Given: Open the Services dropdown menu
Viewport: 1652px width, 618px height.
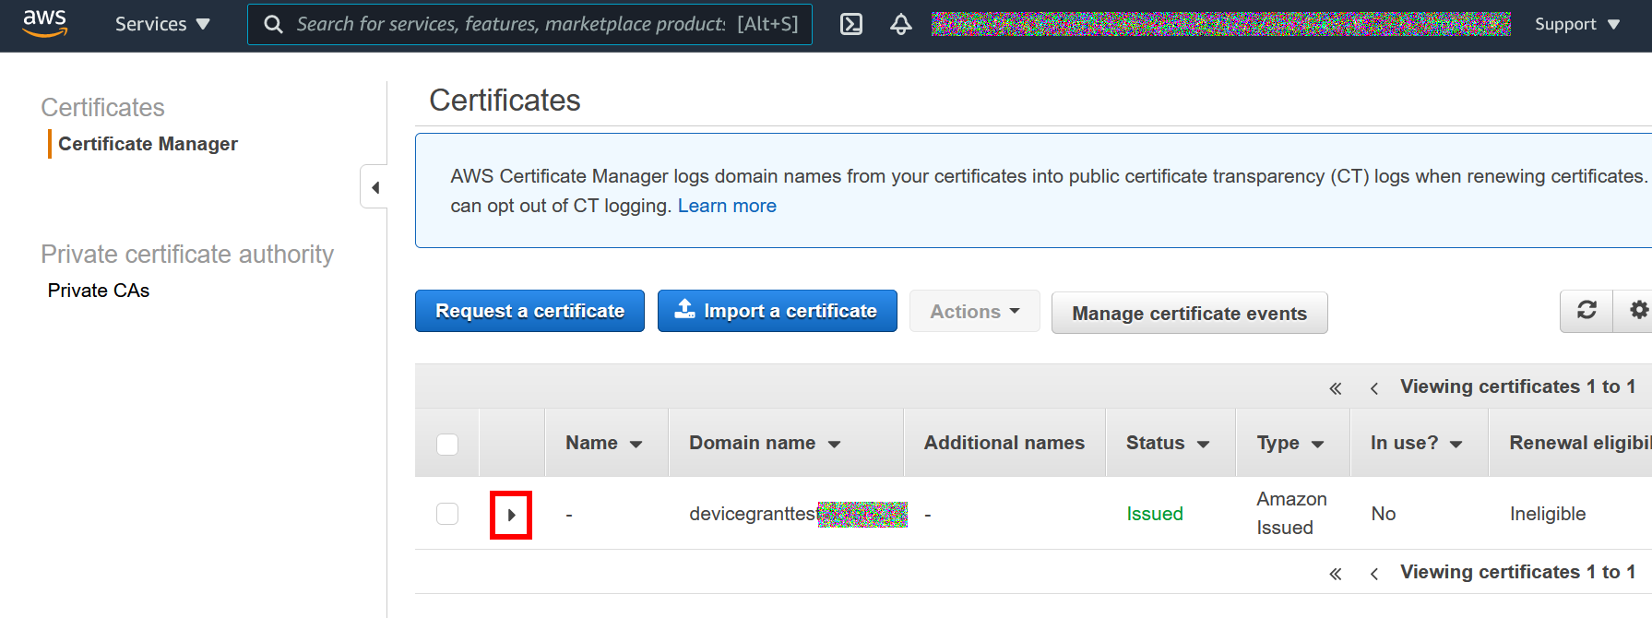Looking at the screenshot, I should 162,24.
